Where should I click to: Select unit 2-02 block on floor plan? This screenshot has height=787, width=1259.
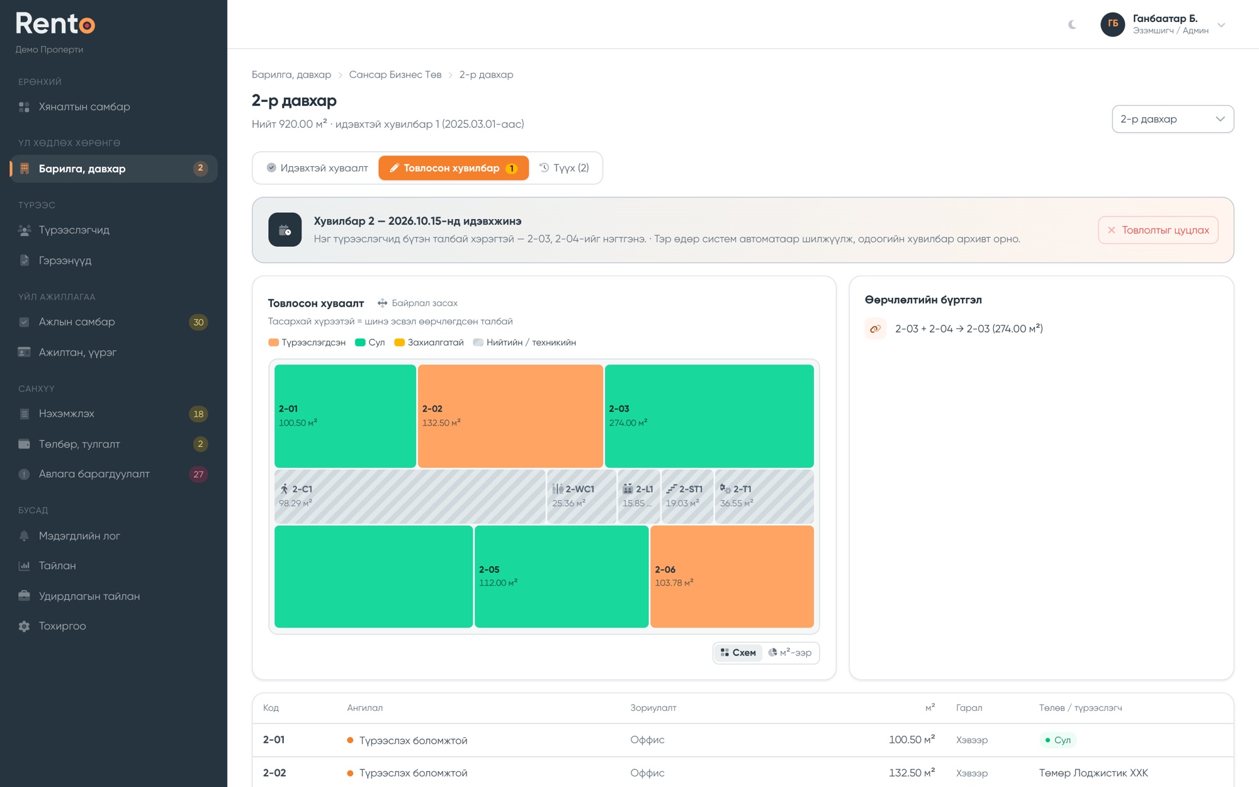point(510,416)
